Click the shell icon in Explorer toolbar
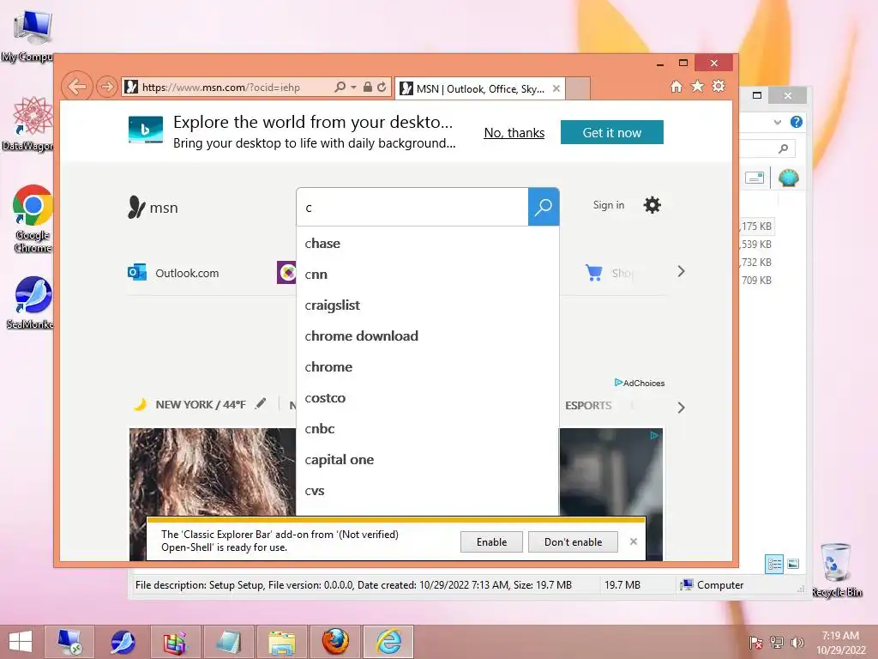This screenshot has width=878, height=659. (x=789, y=178)
